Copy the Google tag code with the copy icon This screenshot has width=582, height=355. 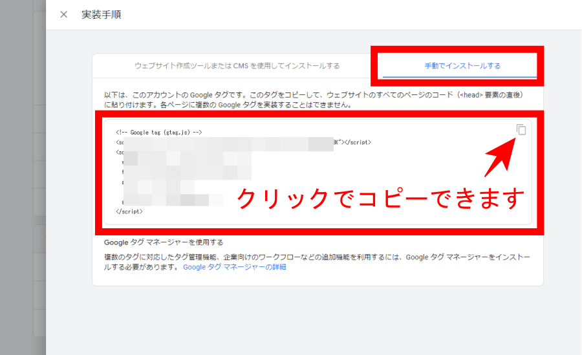521,129
